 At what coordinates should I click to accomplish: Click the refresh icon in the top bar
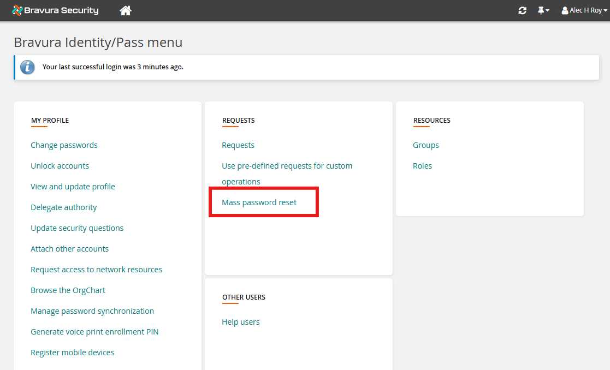point(522,10)
